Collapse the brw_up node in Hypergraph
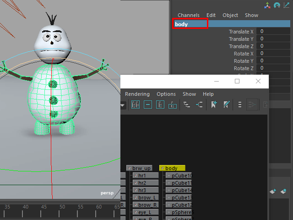The width and height of the screenshot is (293, 220). pos(130,169)
